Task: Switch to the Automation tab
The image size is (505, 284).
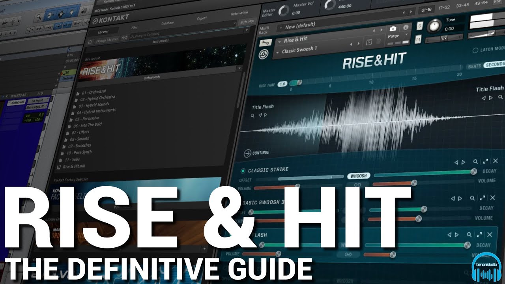Action: (239, 13)
